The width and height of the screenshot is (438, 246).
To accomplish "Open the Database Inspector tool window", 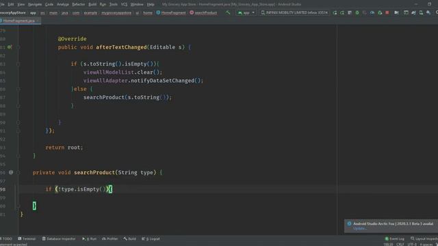I will [59, 238].
